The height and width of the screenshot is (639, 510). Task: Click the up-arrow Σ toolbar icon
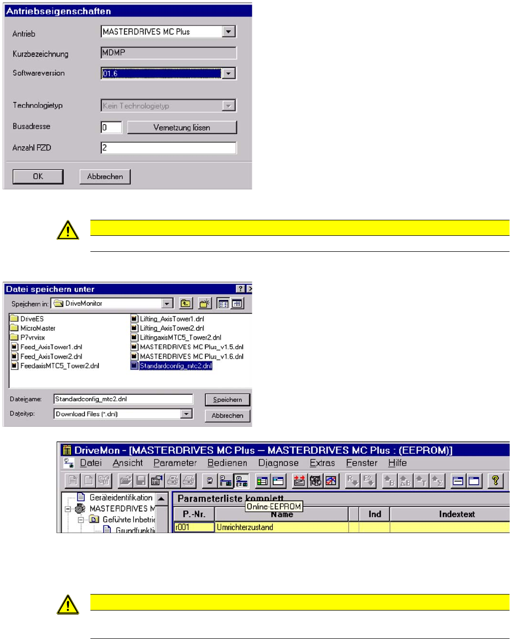(x=437, y=481)
